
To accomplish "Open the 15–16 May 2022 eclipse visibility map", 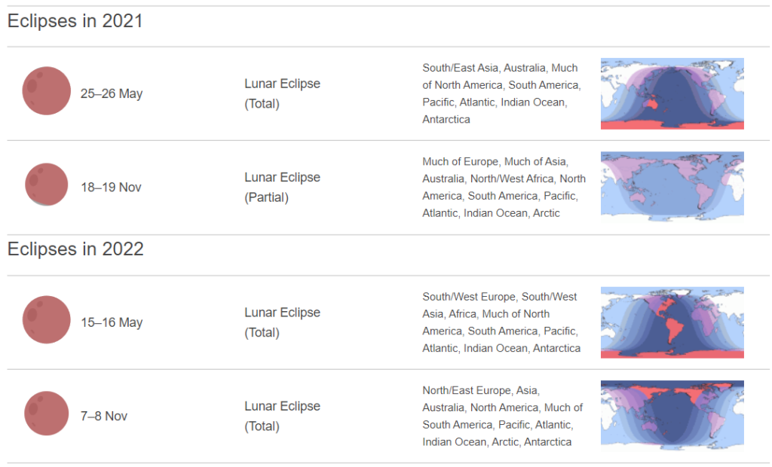I will tap(672, 322).
